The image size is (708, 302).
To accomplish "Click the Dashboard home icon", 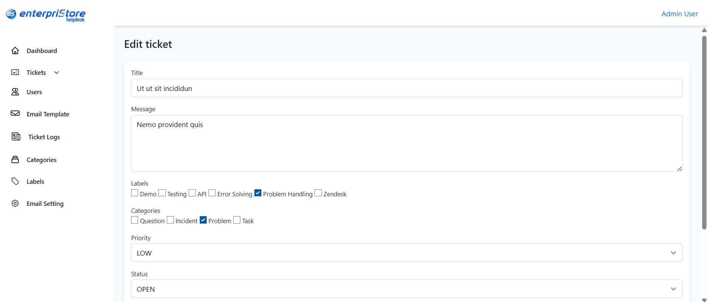I will 15,51.
